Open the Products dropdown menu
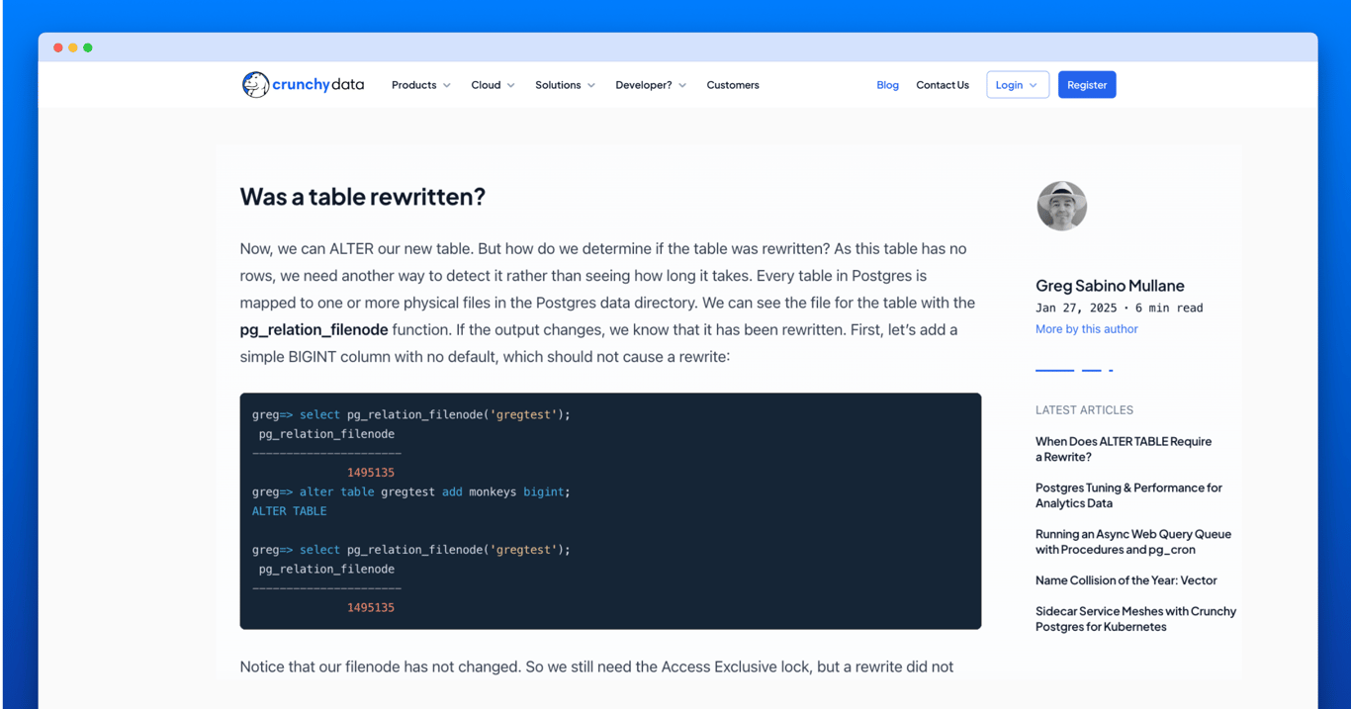This screenshot has width=1351, height=709. [x=421, y=85]
